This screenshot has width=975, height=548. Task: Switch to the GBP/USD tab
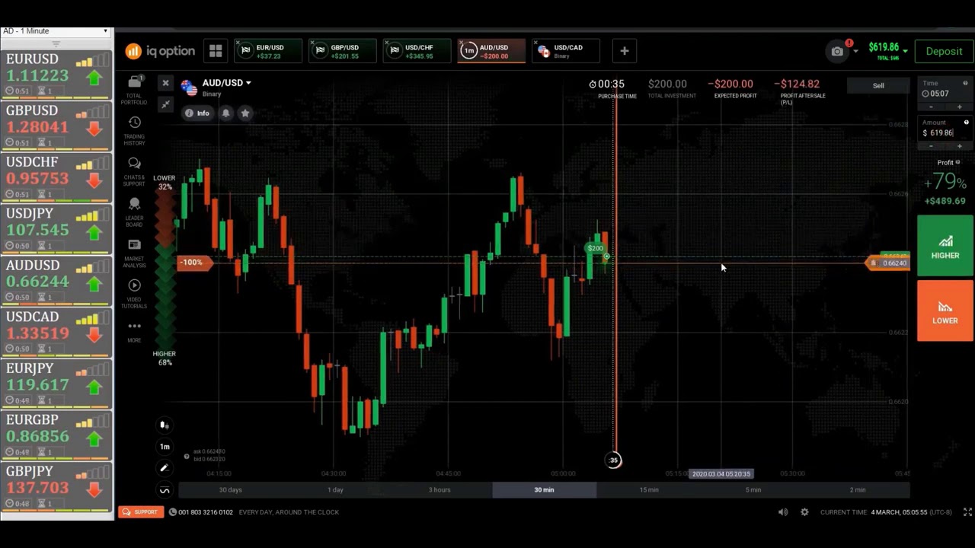pos(341,51)
